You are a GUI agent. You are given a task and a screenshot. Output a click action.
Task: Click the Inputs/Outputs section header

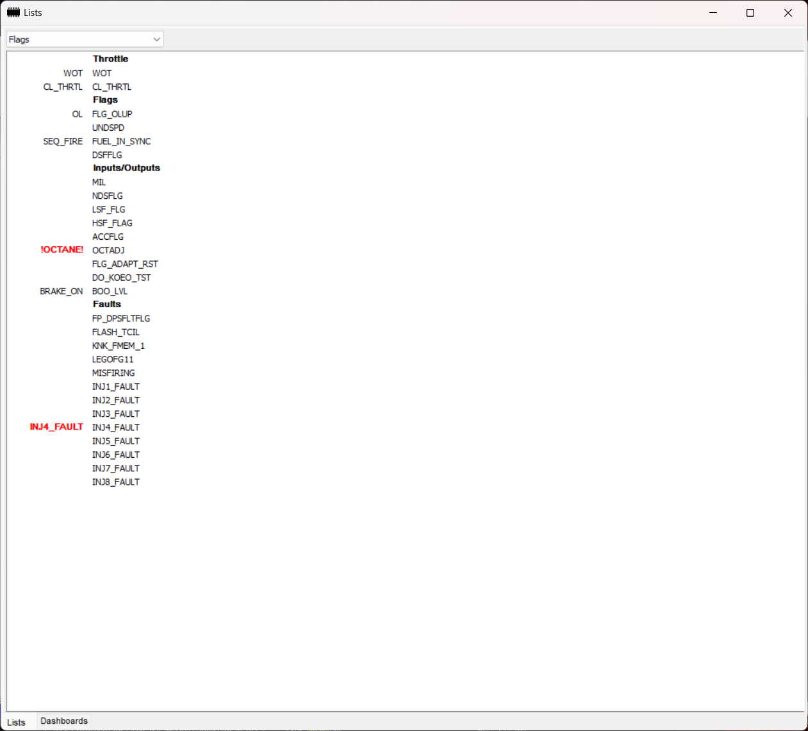click(x=126, y=168)
